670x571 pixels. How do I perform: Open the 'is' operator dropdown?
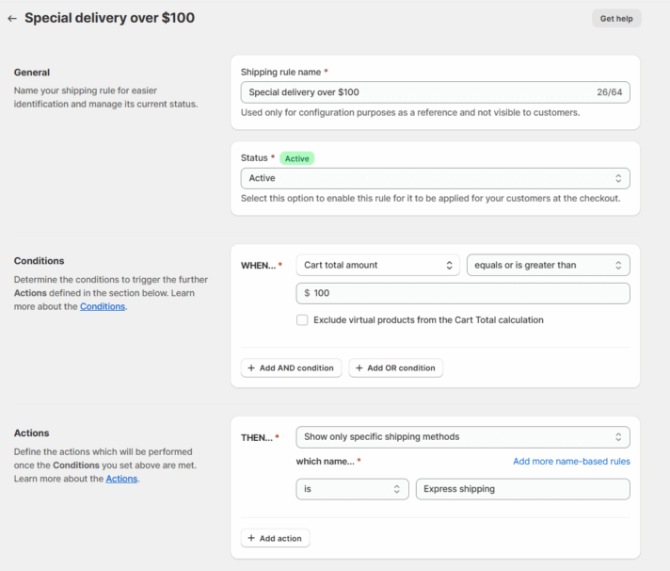point(352,489)
